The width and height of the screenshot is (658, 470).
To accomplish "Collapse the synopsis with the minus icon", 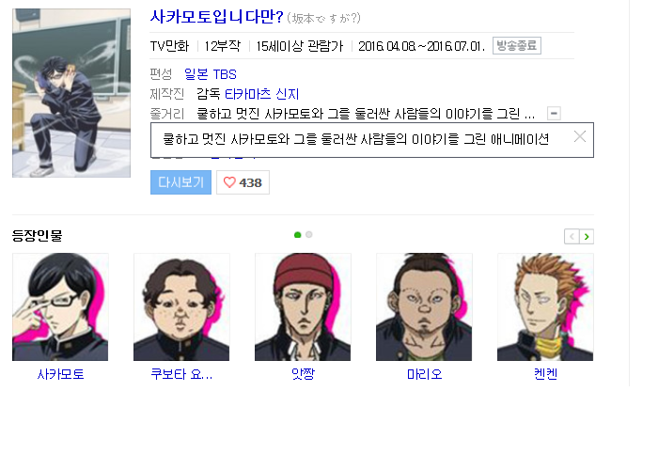I will coord(554,114).
